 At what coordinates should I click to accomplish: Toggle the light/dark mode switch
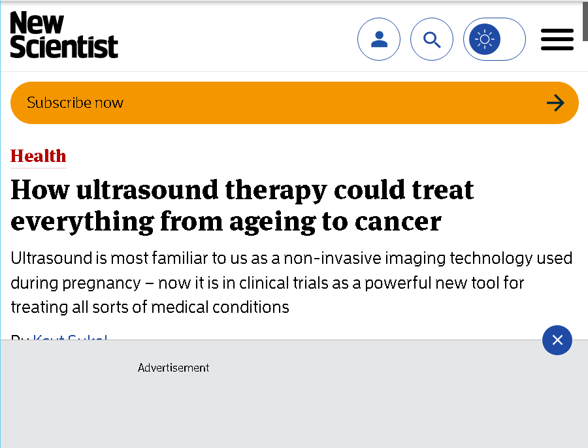tap(495, 39)
